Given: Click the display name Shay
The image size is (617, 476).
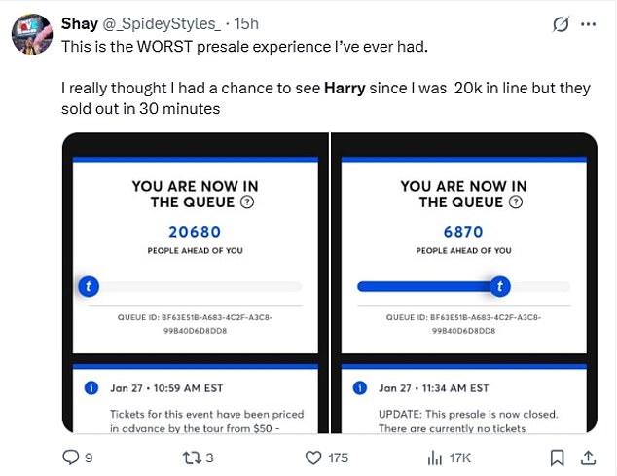Looking at the screenshot, I should [x=80, y=23].
